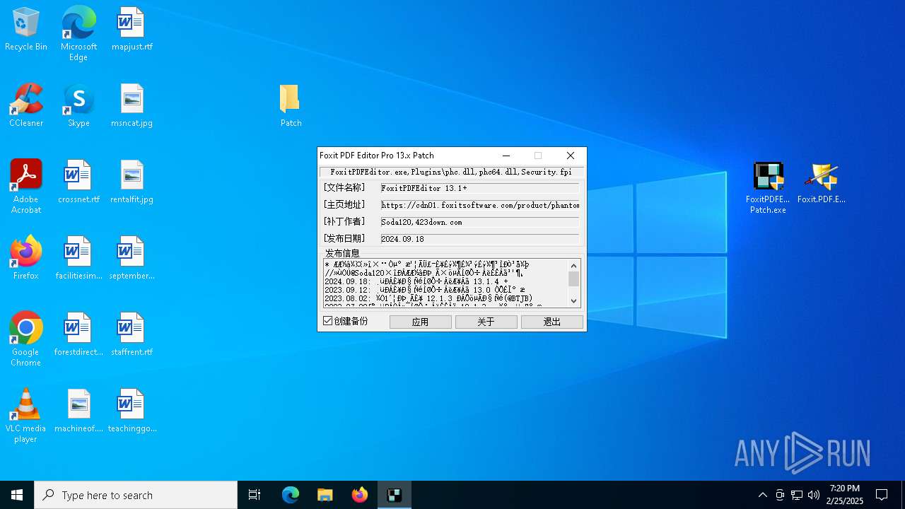Select the Patch folder on desktop
The image size is (905, 509).
[x=291, y=106]
